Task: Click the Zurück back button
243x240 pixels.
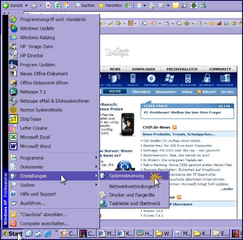Action: (x=13, y=6)
